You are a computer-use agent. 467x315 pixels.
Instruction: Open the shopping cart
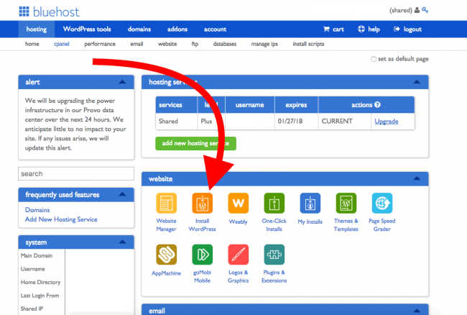click(x=333, y=29)
